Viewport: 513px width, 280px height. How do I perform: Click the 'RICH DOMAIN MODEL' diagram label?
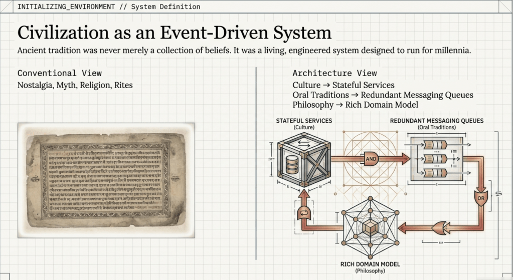tap(370, 264)
